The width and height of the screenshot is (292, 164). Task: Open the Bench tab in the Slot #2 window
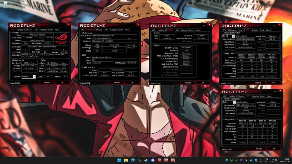(x=262, y=30)
